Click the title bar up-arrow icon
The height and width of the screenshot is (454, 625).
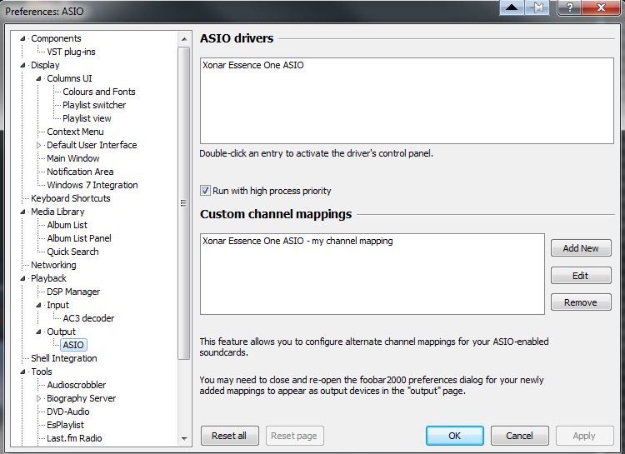tap(512, 7)
